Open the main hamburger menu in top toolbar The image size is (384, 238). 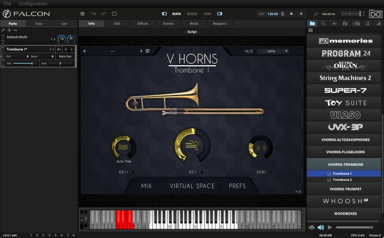82,14
